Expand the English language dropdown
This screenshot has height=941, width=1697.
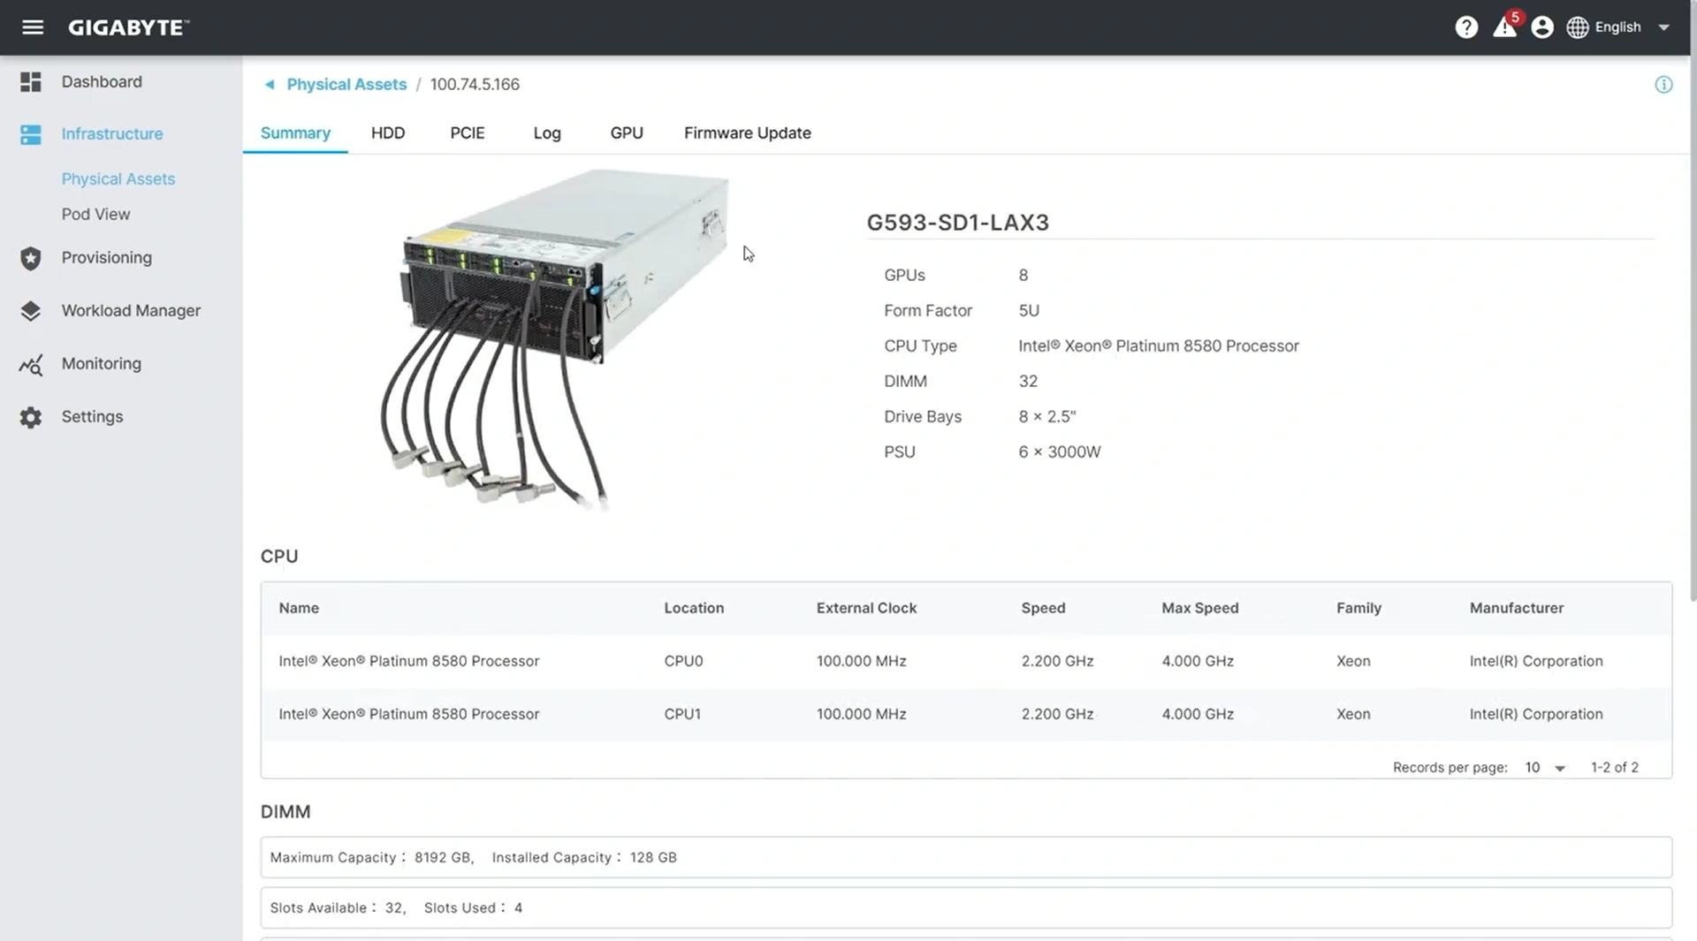[x=1663, y=27]
